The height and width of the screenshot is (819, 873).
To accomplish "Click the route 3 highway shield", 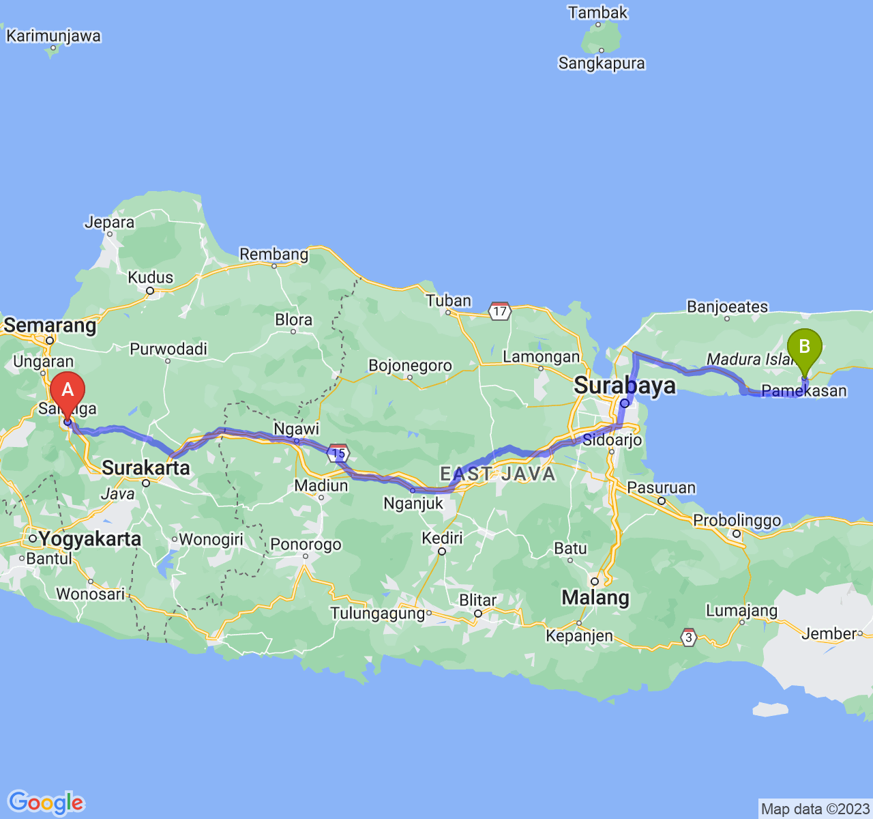I will [689, 637].
